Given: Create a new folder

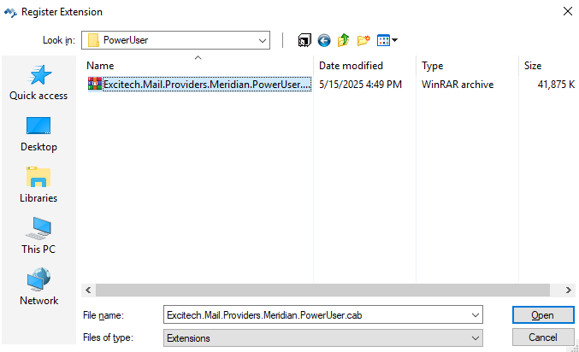Looking at the screenshot, I should [x=363, y=40].
